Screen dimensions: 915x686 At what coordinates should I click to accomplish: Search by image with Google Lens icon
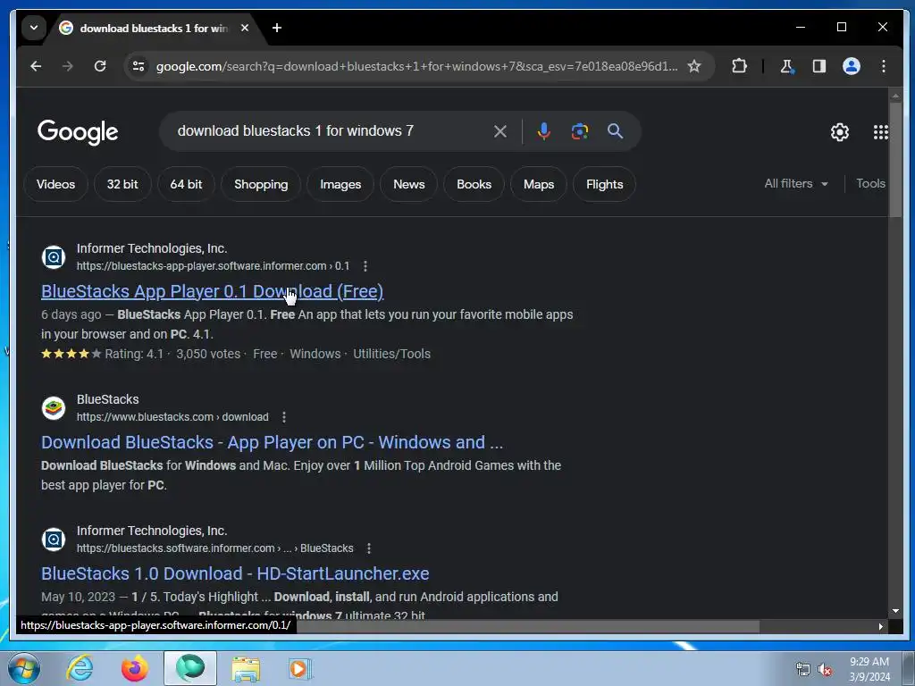click(x=579, y=131)
